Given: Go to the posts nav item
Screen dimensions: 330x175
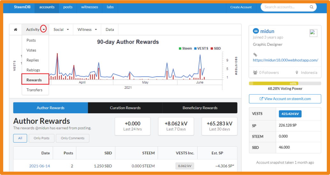Looking at the screenshot, I should pos(68,7).
